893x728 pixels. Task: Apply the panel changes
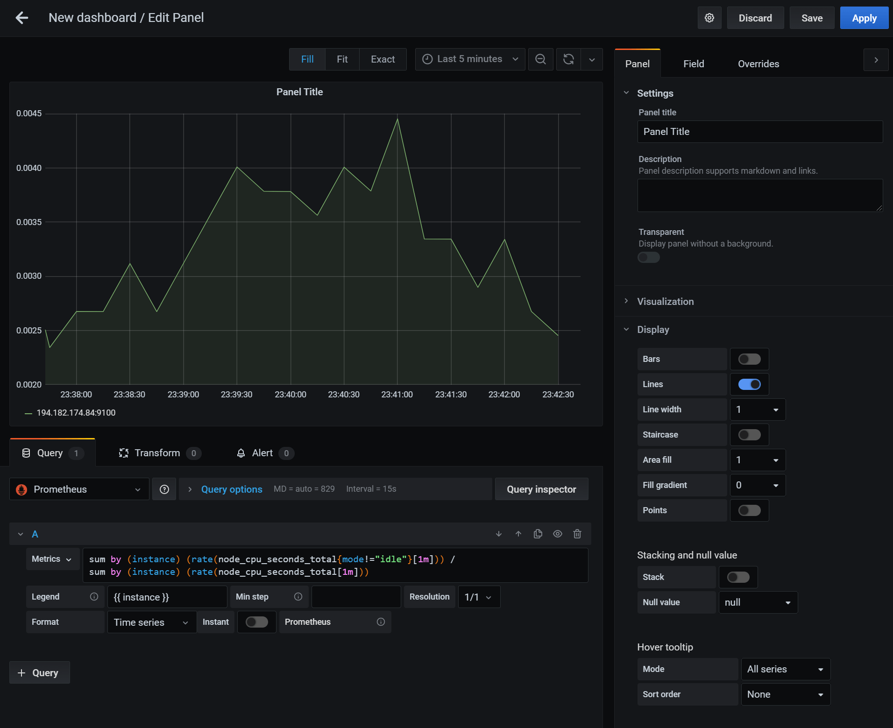click(x=864, y=18)
